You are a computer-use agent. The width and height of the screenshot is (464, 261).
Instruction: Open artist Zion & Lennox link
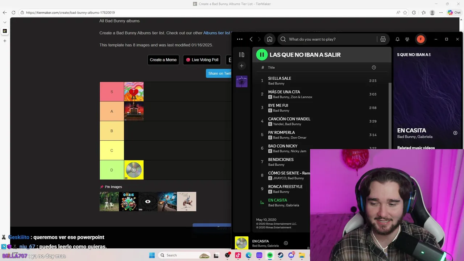[301, 97]
